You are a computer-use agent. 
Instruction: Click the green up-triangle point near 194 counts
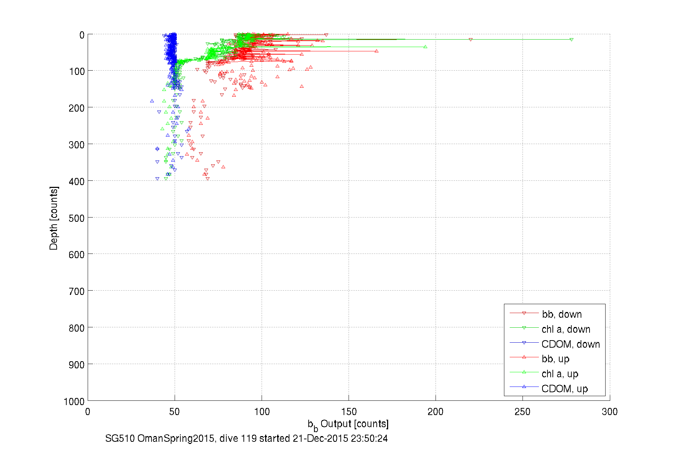click(425, 47)
